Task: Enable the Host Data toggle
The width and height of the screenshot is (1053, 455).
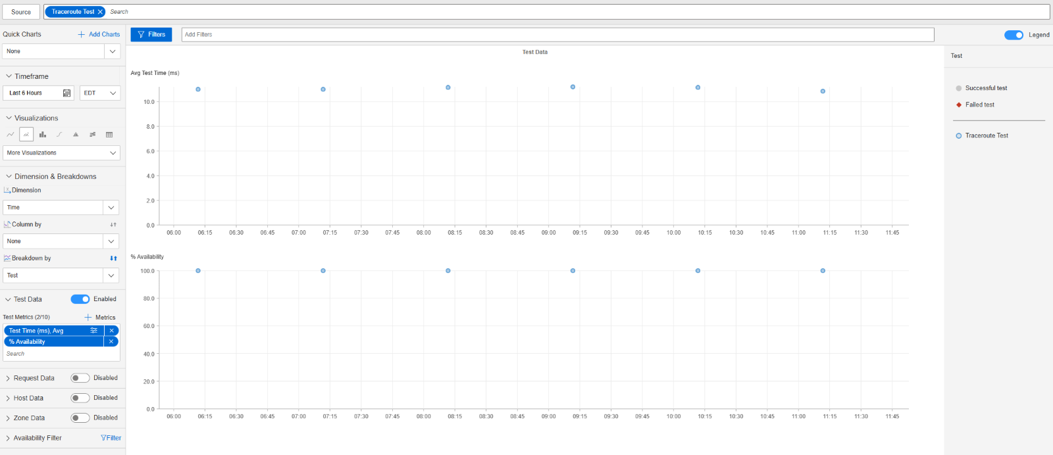Action: [80, 398]
